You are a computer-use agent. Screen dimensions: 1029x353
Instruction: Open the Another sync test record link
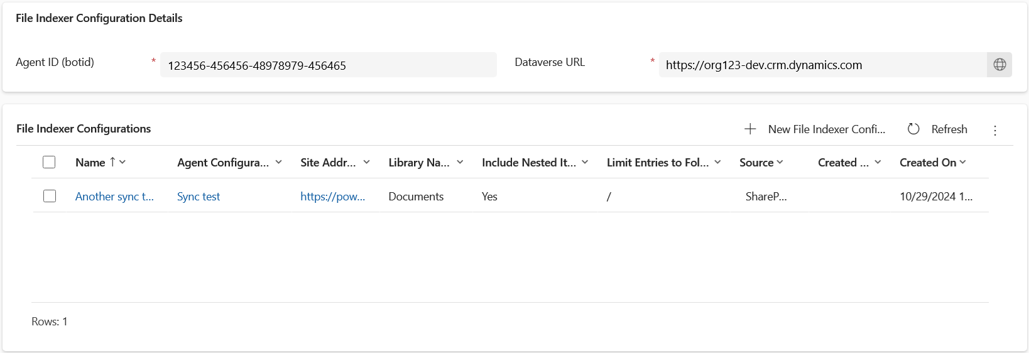(x=114, y=197)
